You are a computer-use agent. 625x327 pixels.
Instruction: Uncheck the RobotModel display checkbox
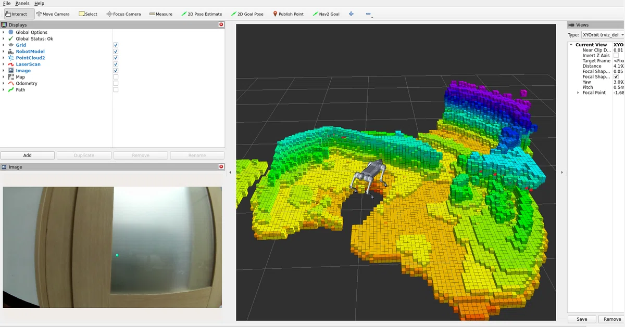point(116,51)
